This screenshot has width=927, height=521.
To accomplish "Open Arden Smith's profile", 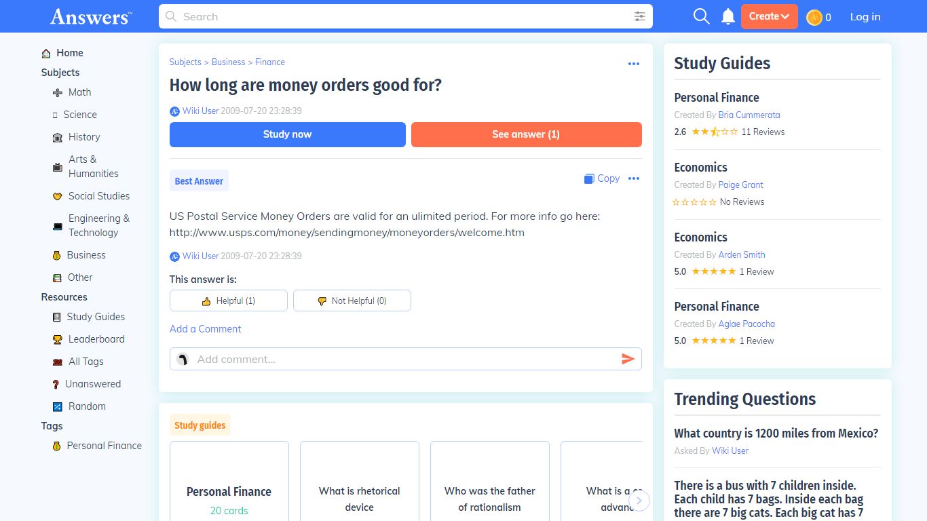I will click(742, 255).
